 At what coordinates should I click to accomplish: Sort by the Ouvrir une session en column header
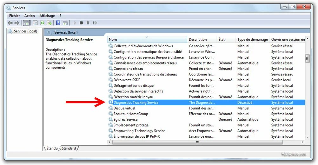click(288, 39)
